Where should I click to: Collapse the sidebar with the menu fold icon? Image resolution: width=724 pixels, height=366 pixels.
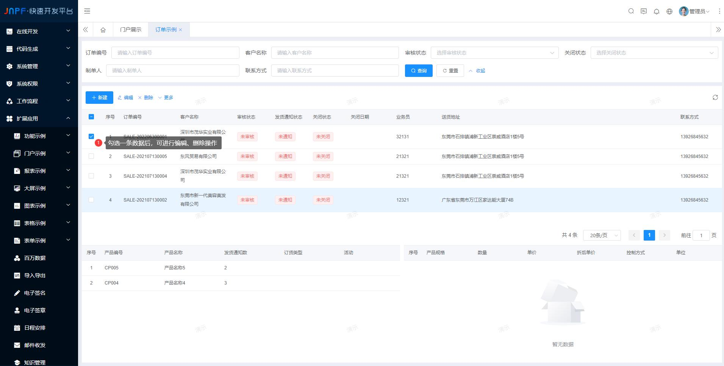pyautogui.click(x=87, y=11)
